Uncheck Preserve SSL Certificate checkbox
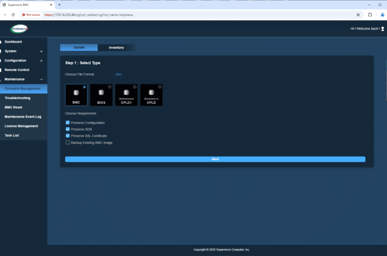This screenshot has width=387, height=256. [67, 135]
